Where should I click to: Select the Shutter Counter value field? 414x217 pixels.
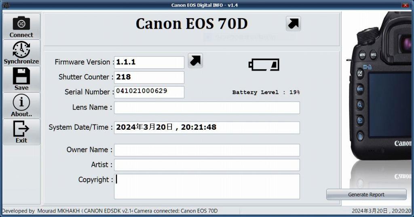coord(149,77)
